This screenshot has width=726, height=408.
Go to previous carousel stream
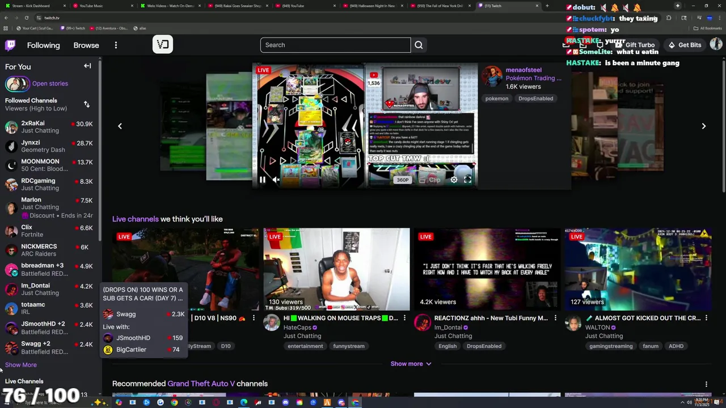point(120,126)
